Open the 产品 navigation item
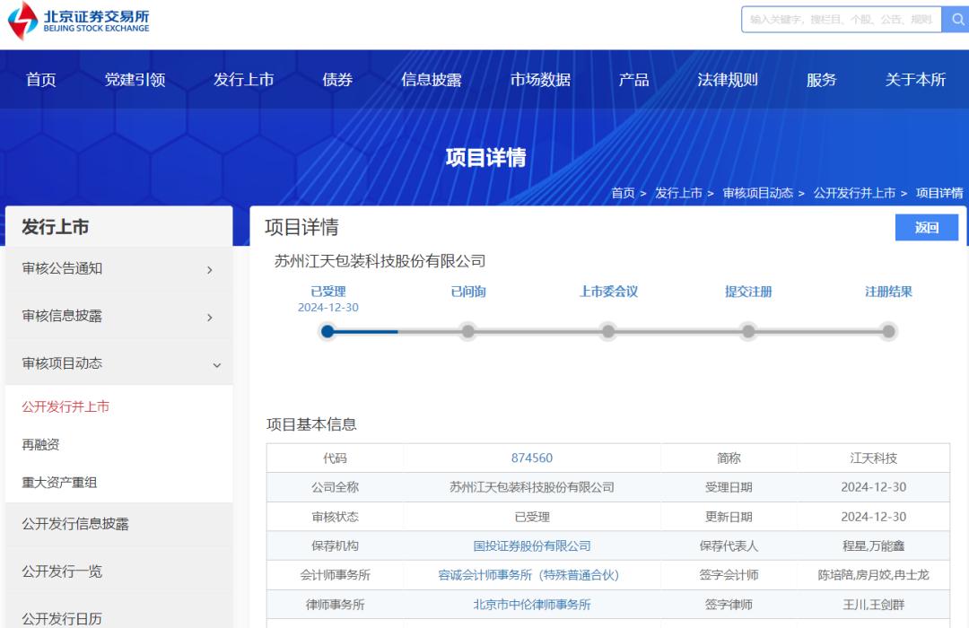This screenshot has height=628, width=969. pos(634,80)
